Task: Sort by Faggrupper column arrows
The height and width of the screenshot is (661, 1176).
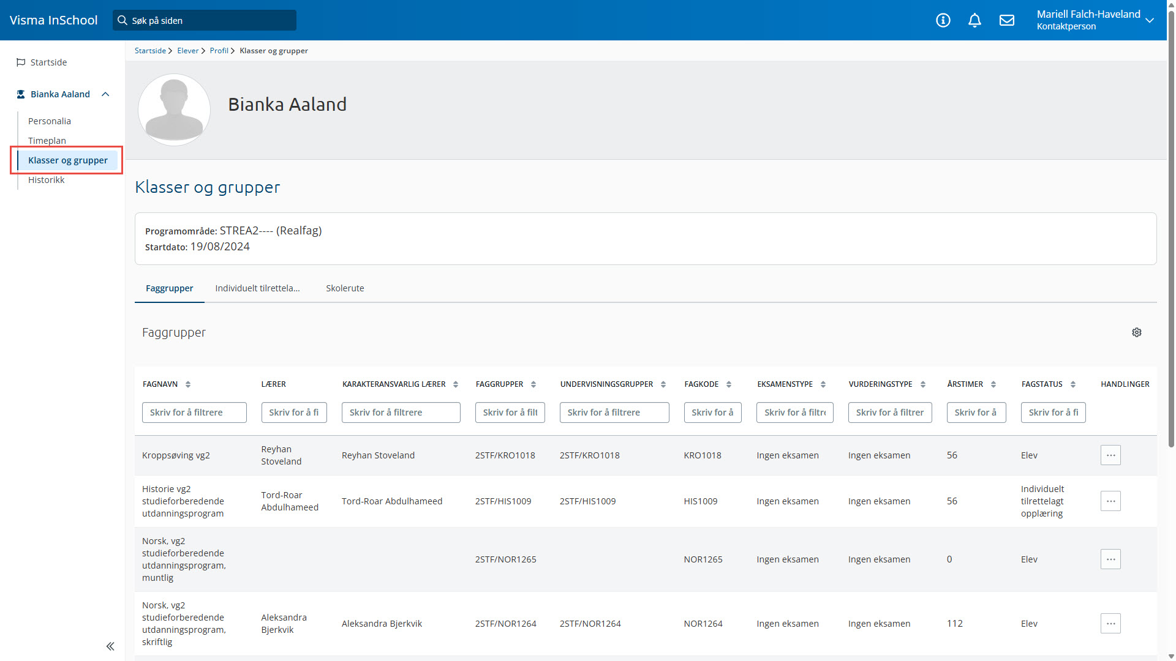Action: coord(533,384)
